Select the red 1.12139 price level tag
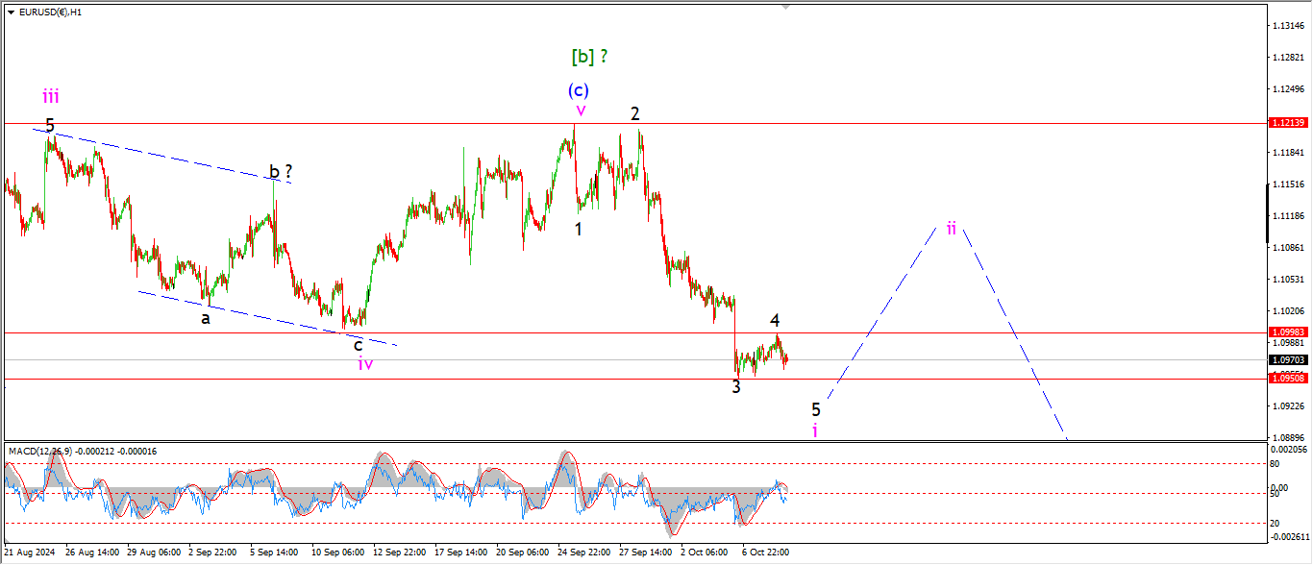This screenshot has width=1313, height=565. click(x=1287, y=123)
